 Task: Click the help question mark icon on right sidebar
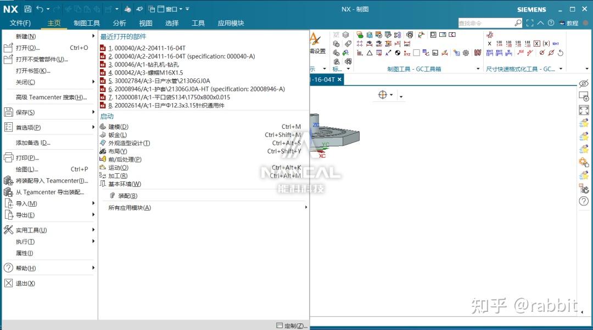point(584,201)
